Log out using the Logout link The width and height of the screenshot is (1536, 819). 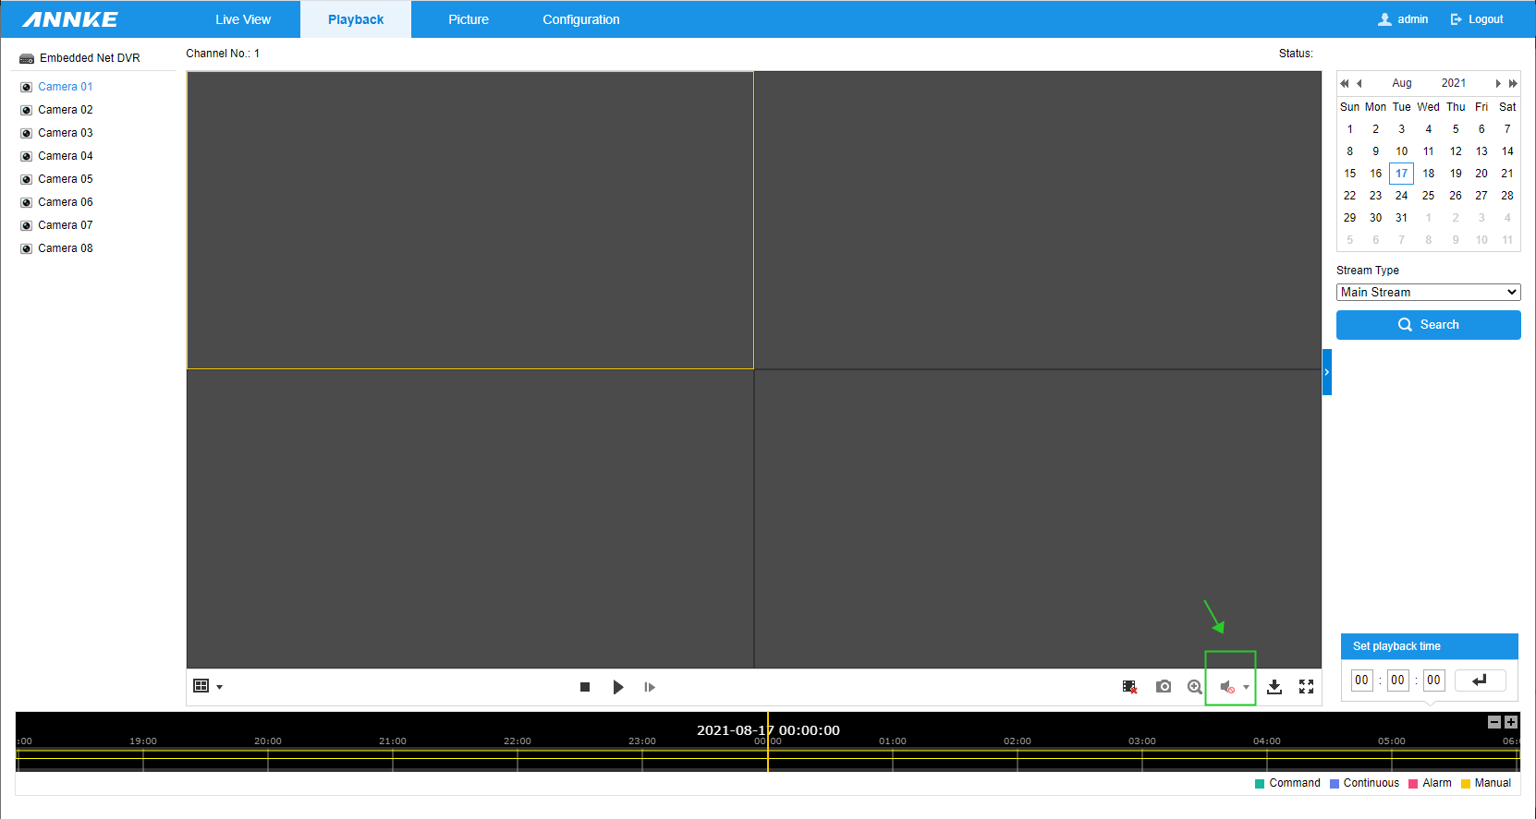(1477, 19)
